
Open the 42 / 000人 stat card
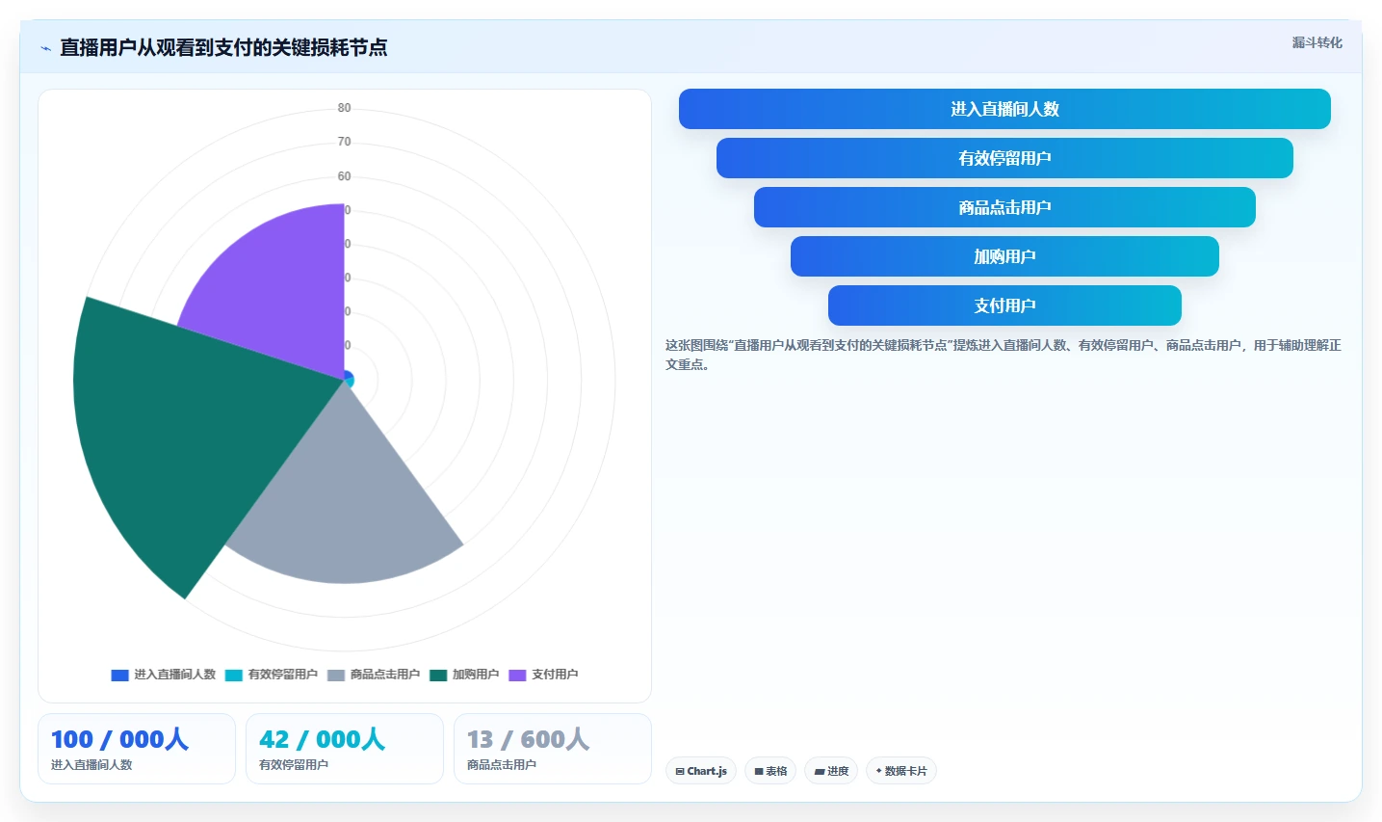[x=345, y=749]
